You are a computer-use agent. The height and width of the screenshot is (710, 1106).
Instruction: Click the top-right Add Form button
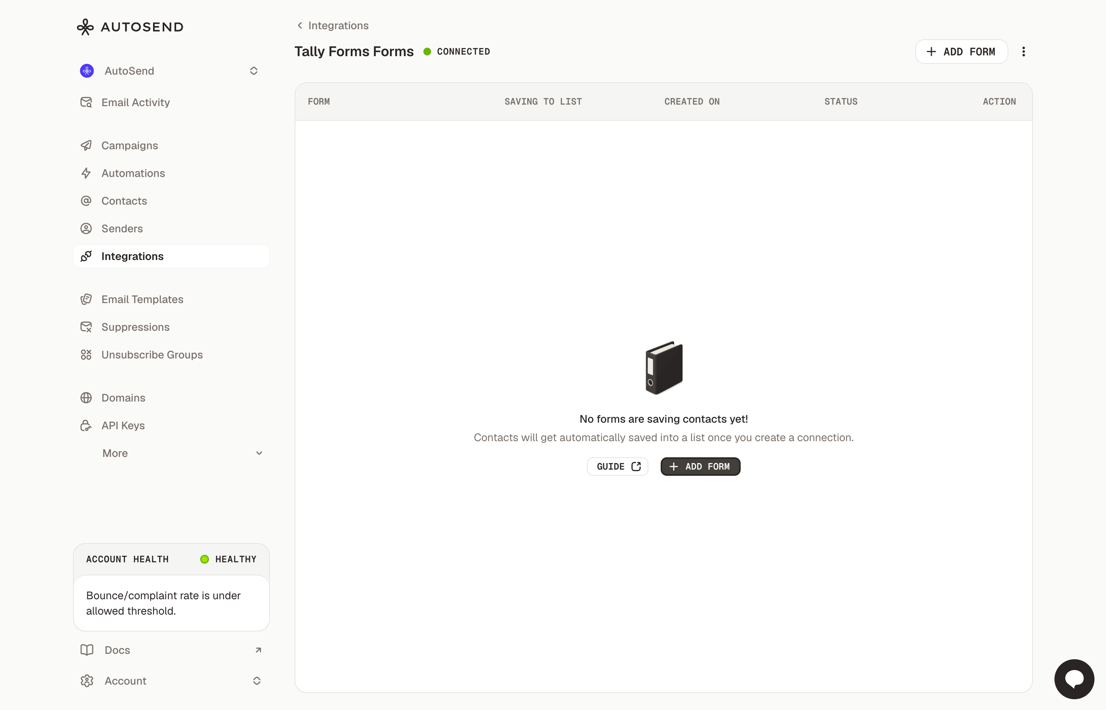tap(961, 52)
